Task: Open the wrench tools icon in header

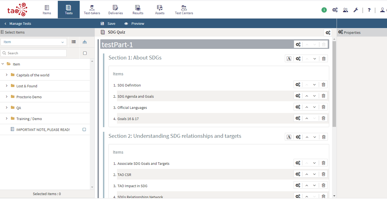Action: pyautogui.click(x=356, y=10)
